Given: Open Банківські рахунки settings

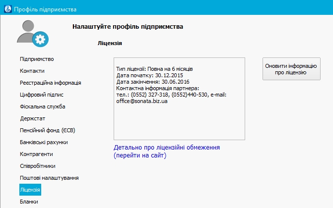Looking at the screenshot, I should (44, 142).
